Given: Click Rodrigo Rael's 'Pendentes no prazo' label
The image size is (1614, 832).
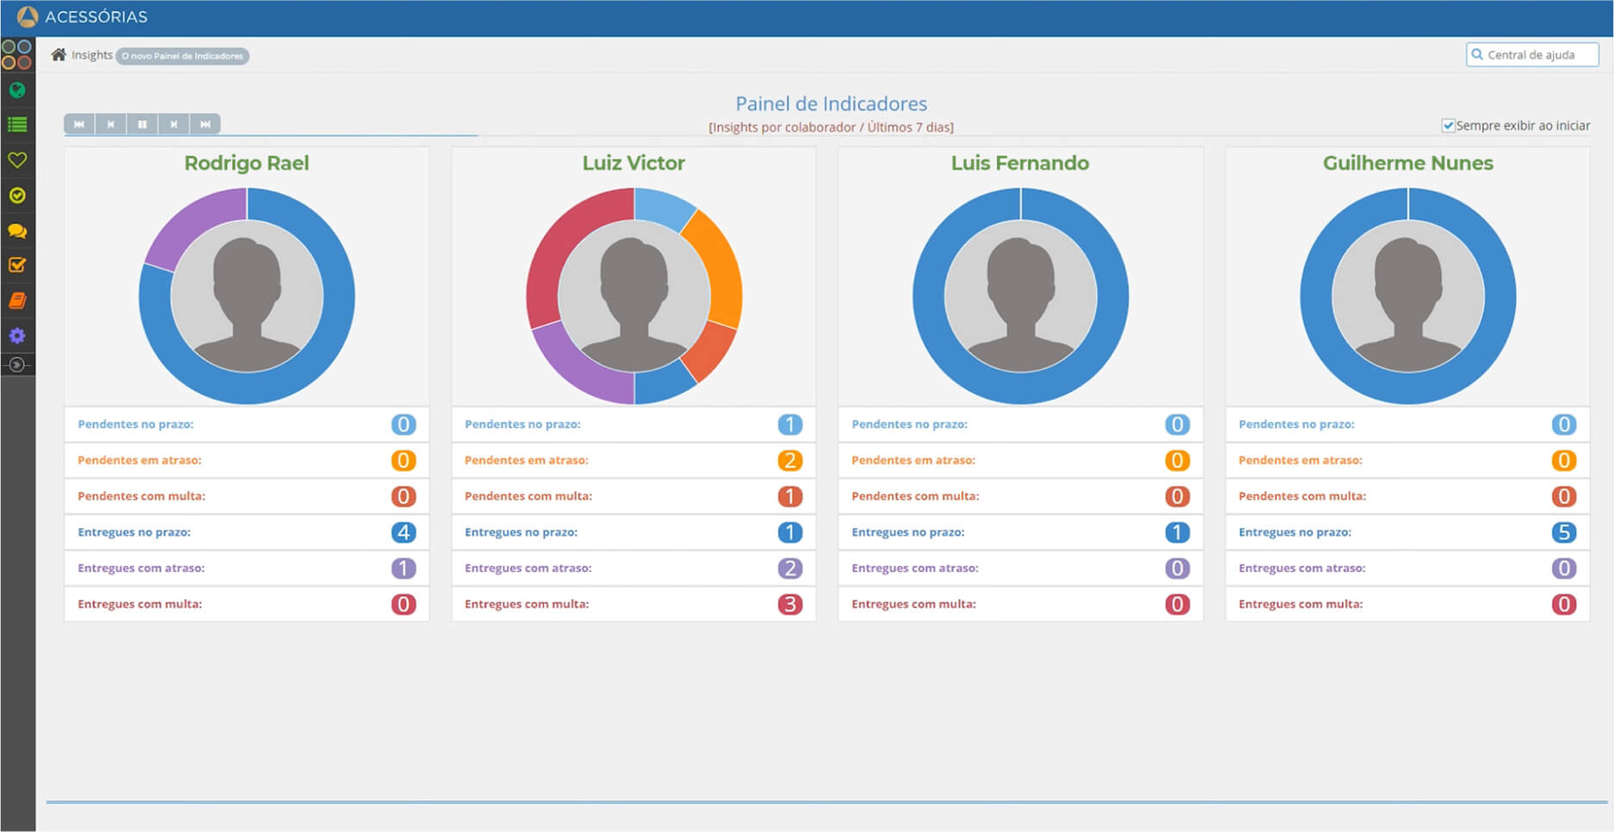Looking at the screenshot, I should tap(136, 425).
